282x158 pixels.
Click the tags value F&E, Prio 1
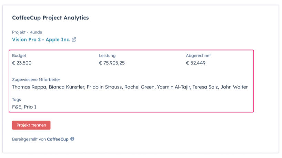click(x=24, y=107)
